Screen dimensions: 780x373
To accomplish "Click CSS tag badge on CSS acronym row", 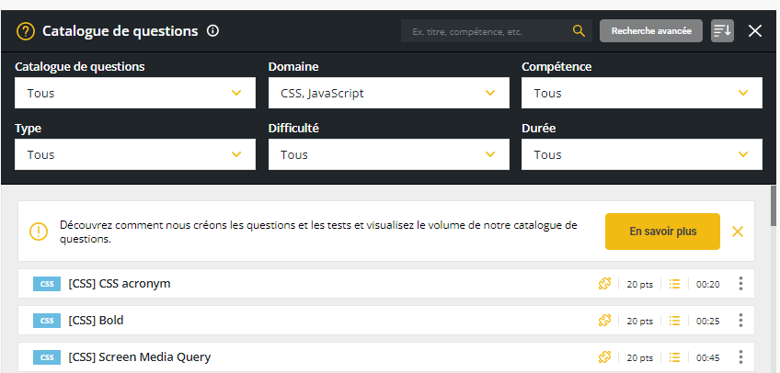I will coord(47,284).
